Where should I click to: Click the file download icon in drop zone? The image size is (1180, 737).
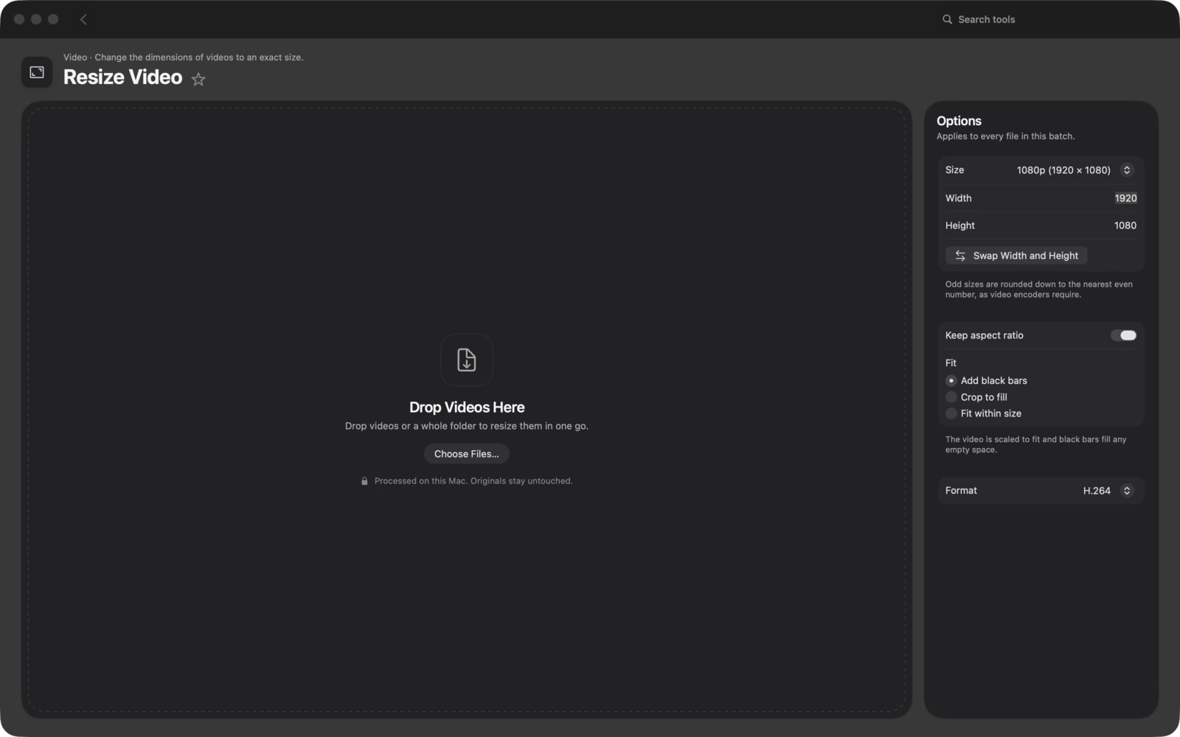click(x=467, y=360)
